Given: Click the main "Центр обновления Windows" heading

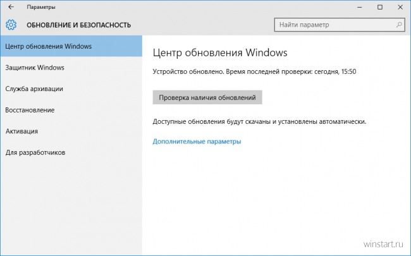Looking at the screenshot, I should click(220, 52).
